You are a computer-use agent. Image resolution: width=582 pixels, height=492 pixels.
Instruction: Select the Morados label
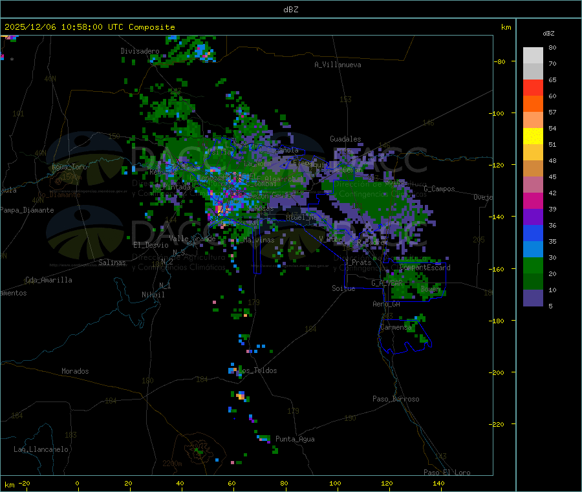[75, 371]
